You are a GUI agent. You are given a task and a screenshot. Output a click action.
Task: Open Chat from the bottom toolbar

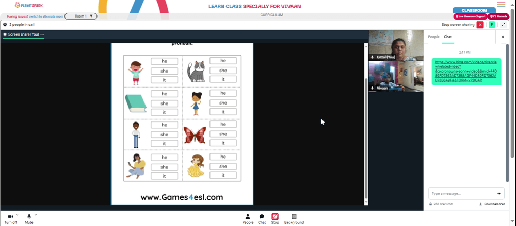pyautogui.click(x=262, y=219)
